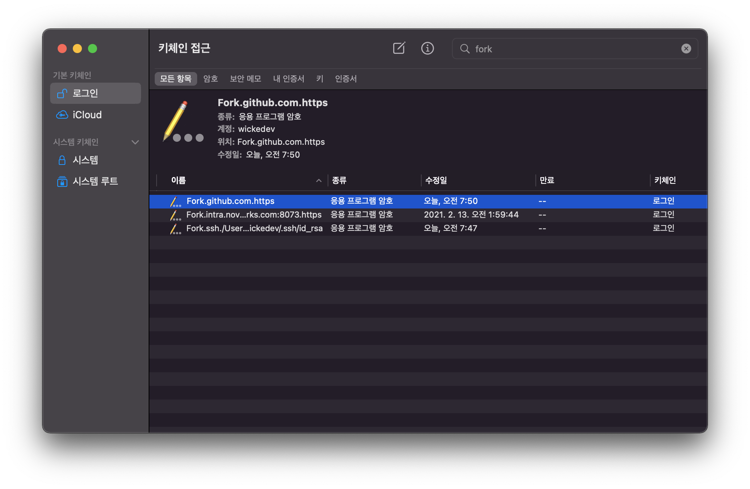Select the 키 category tab
The width and height of the screenshot is (750, 489).
(x=320, y=79)
